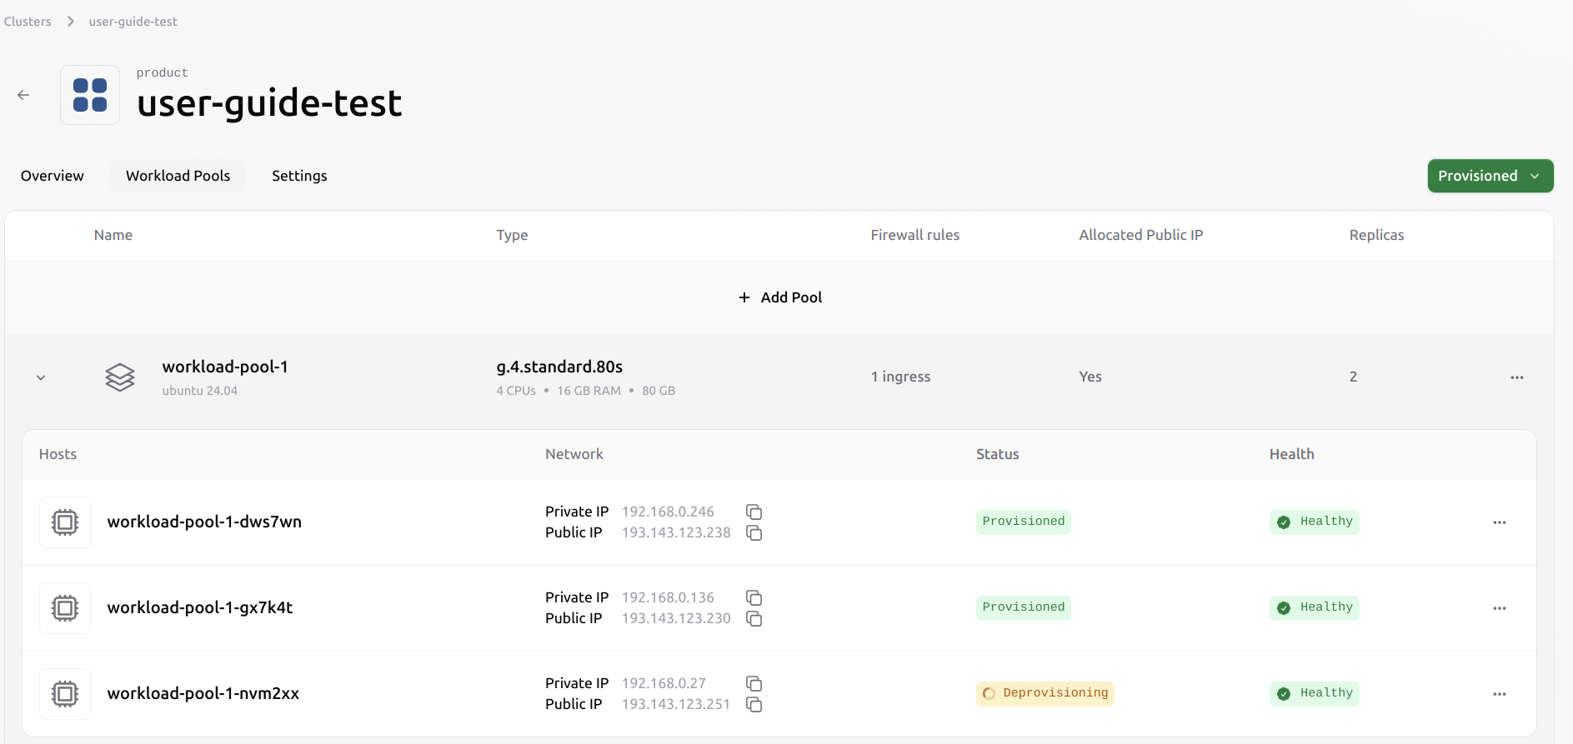Viewport: 1573px width, 744px height.
Task: Copy public IP 193.143.123.238
Action: point(754,532)
